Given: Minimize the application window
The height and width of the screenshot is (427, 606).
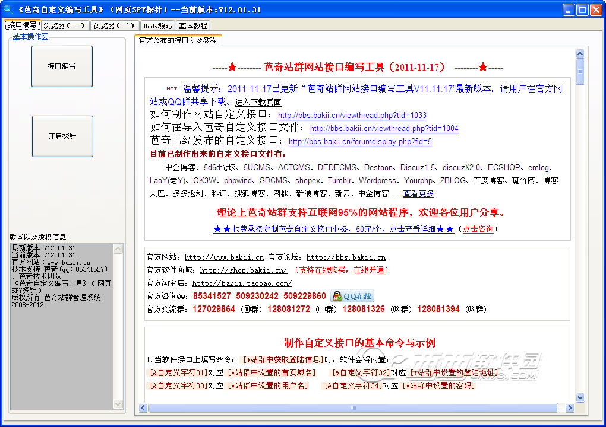Looking at the screenshot, I should [x=568, y=9].
